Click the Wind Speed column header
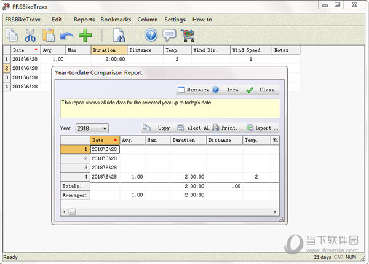This screenshot has height=264, width=369. tap(251, 50)
